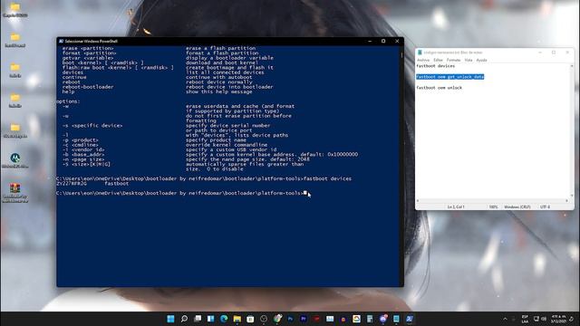Open Task View on the taskbar

click(198, 319)
